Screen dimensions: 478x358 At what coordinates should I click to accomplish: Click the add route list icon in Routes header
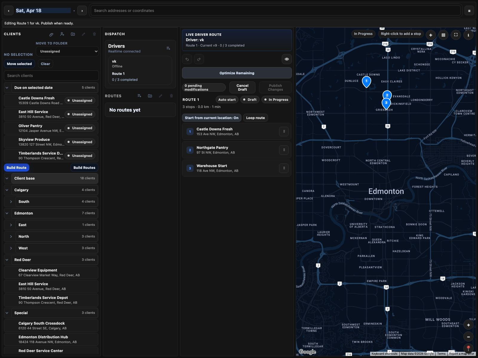139,96
